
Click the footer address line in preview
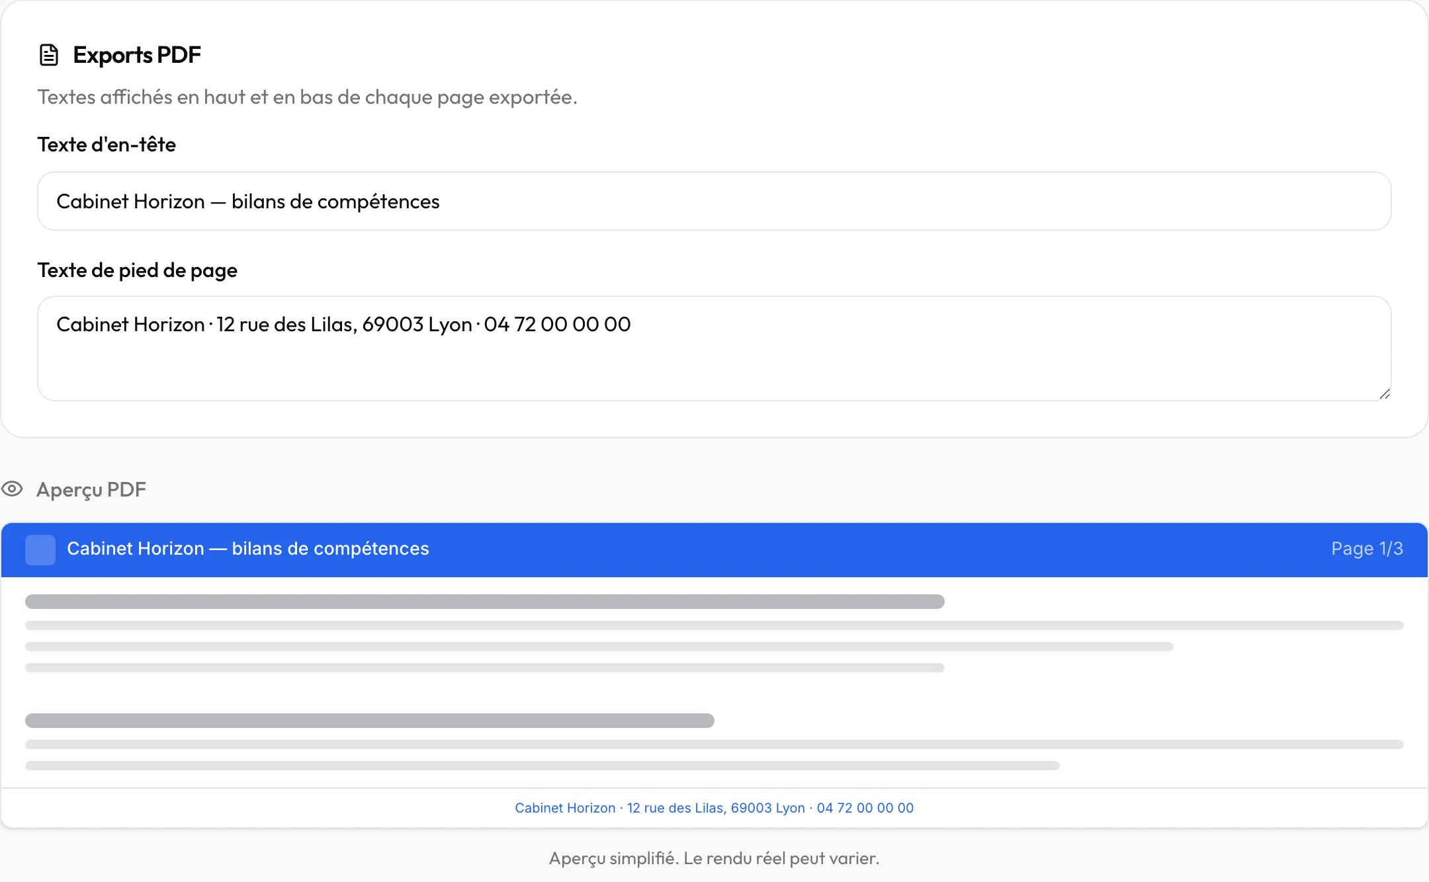point(714,808)
